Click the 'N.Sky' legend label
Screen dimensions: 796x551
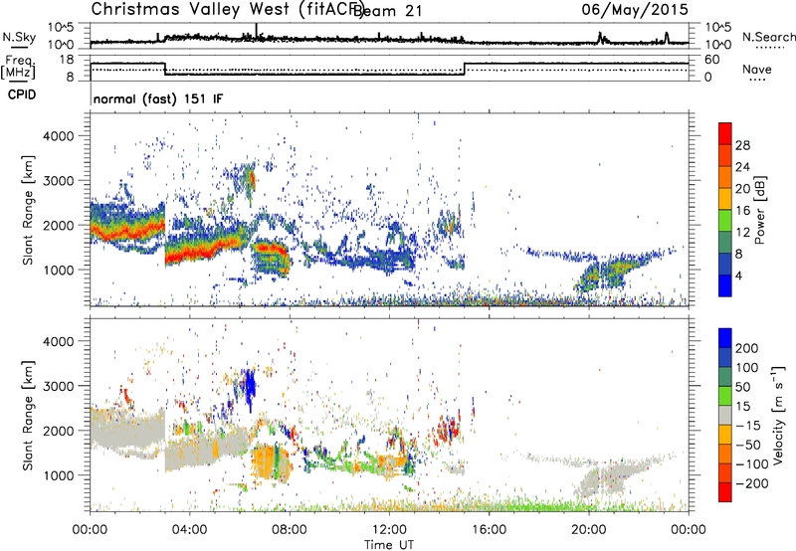[19, 37]
